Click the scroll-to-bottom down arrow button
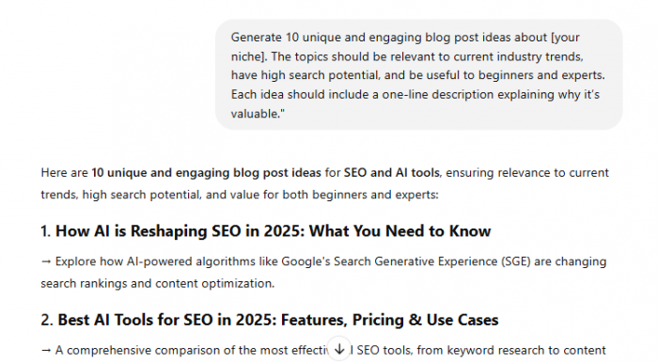Screen dimensions: 658x363 pos(339,349)
